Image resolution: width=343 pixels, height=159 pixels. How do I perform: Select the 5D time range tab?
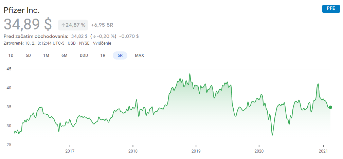28,55
